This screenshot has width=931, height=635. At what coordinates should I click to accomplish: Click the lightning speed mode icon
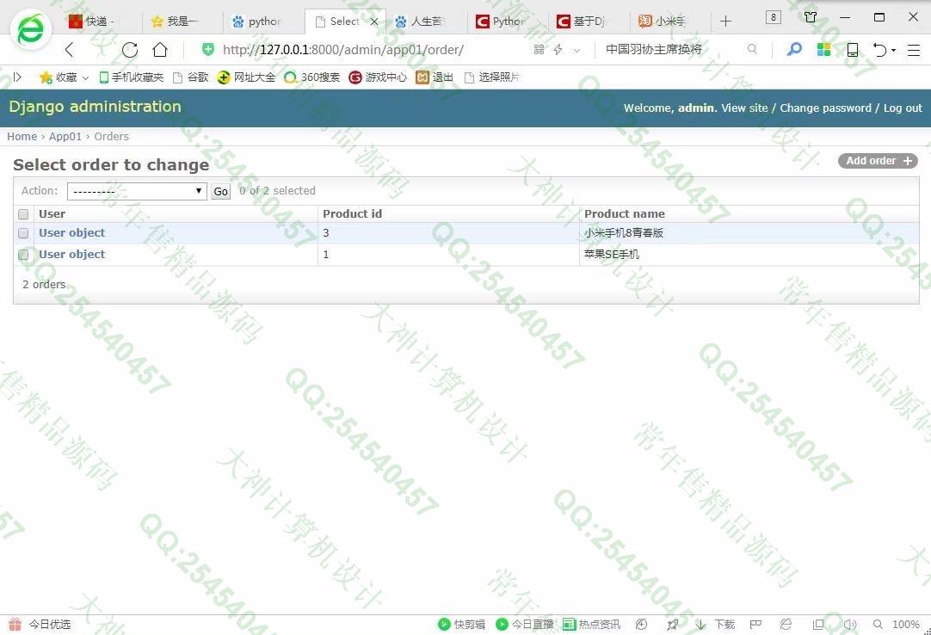click(x=558, y=50)
